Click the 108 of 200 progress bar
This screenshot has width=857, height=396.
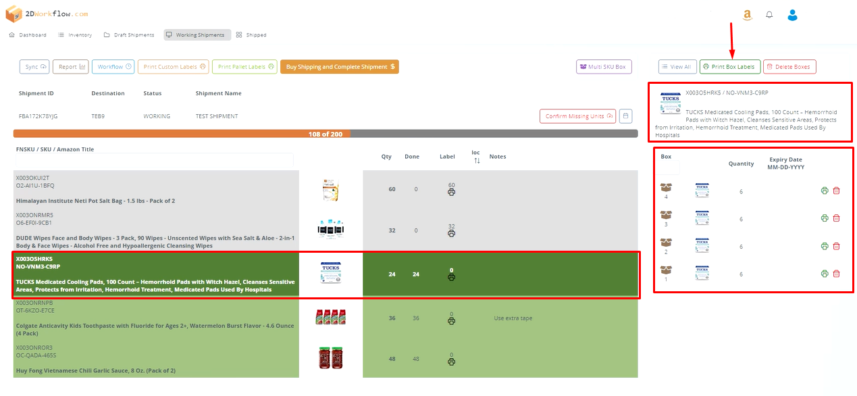(x=326, y=134)
